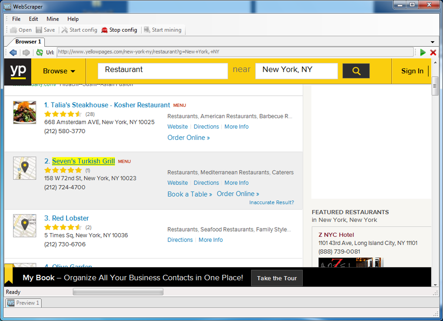
Task: Open the Help menu
Action: [x=73, y=19]
